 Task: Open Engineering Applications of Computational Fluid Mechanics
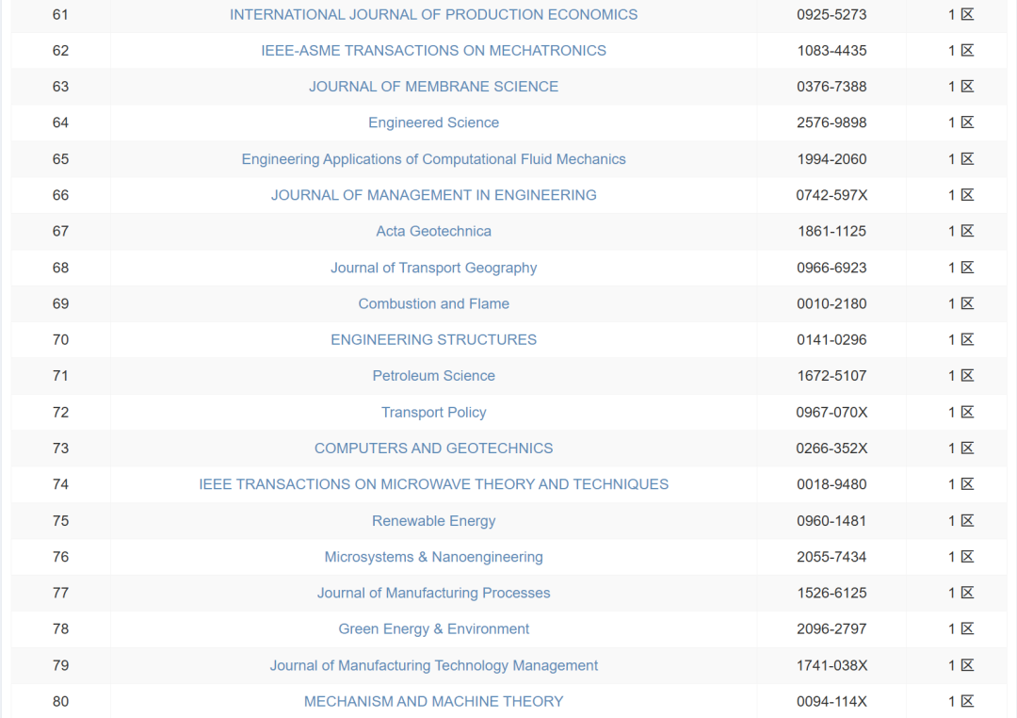433,159
